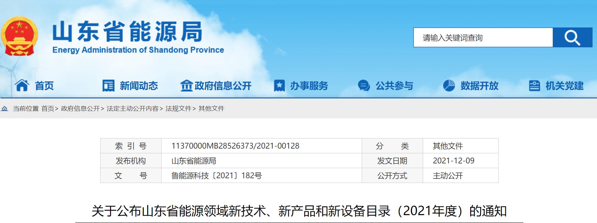Screen dimensions: 597x223
Task: Open the 首页 navigation menu item
Action: click(44, 85)
